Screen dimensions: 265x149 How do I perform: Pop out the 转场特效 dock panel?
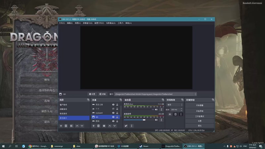click(183, 100)
